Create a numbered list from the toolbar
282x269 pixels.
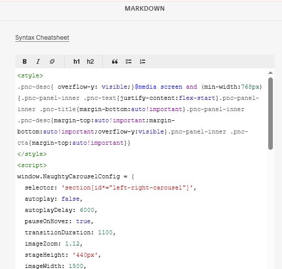click(143, 62)
